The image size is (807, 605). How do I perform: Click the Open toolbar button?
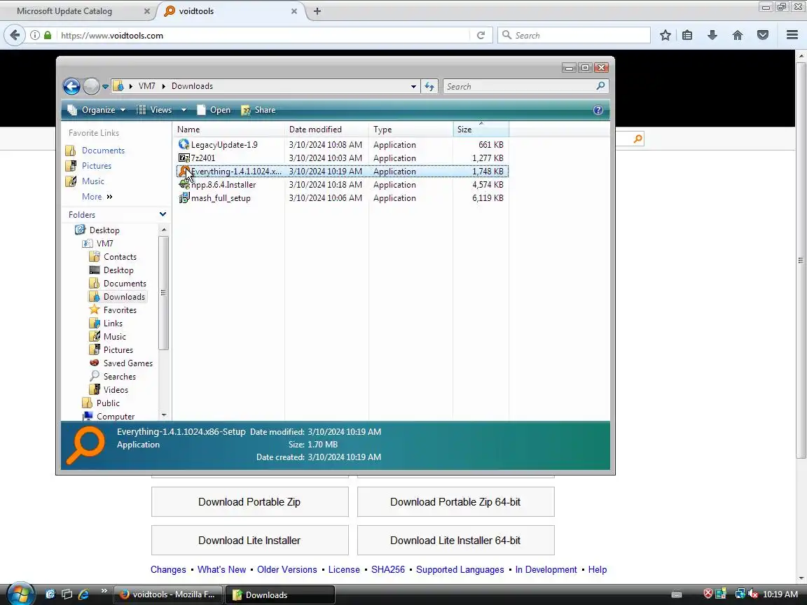point(214,109)
